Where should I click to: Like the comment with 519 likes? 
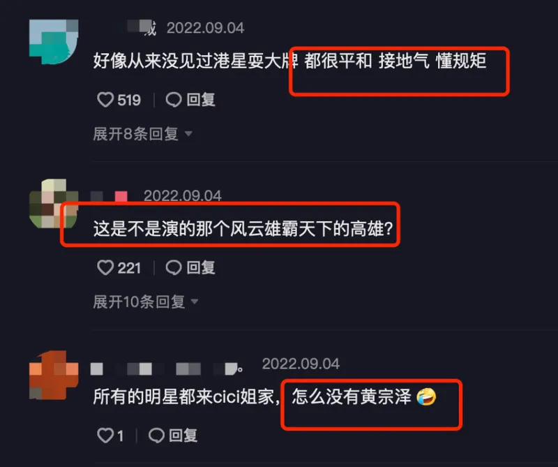105,100
